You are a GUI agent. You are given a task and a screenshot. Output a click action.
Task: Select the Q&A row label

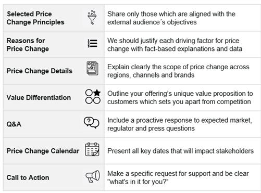[x=14, y=124]
